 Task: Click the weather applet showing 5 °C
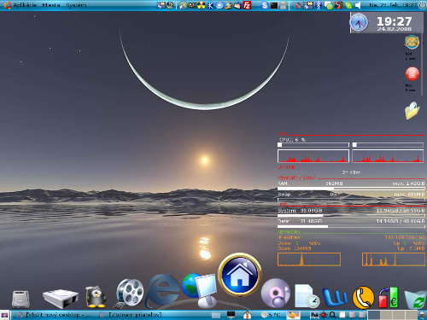(271, 315)
